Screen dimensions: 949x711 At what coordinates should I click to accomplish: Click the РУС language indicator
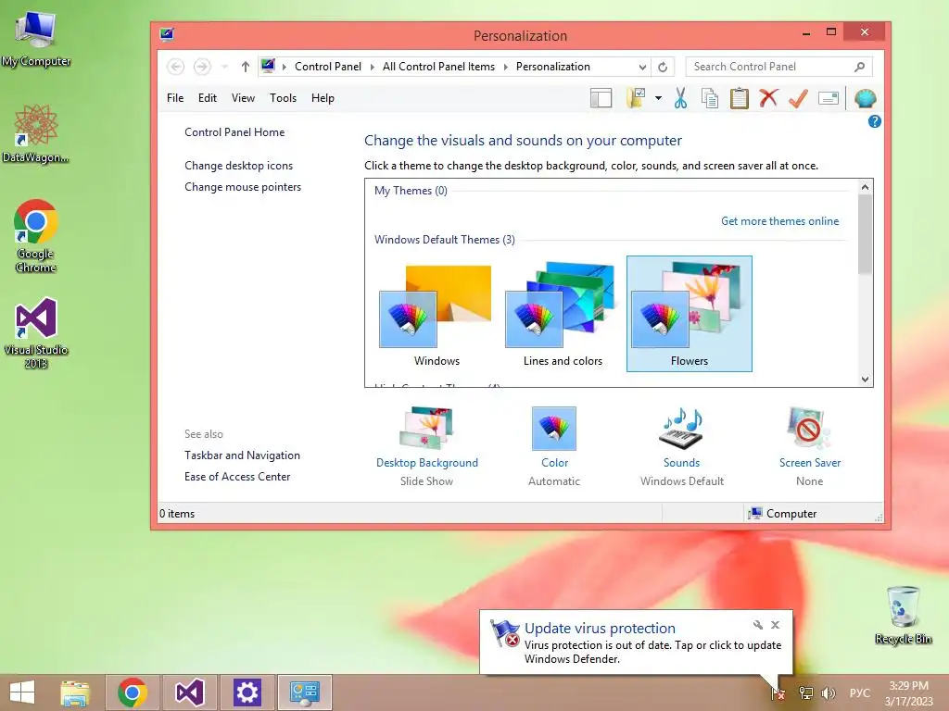(859, 692)
